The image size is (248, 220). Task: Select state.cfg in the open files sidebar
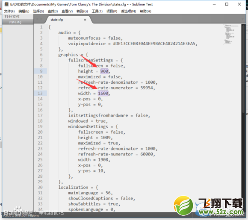point(15,22)
